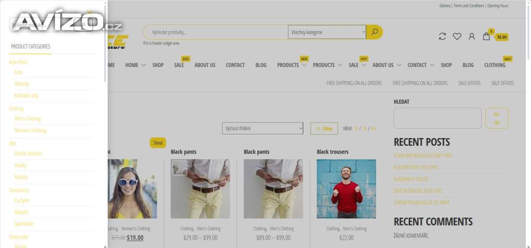Select Hračky subcategory in sidebar
This screenshot has width=531, height=248.
(x=20, y=166)
